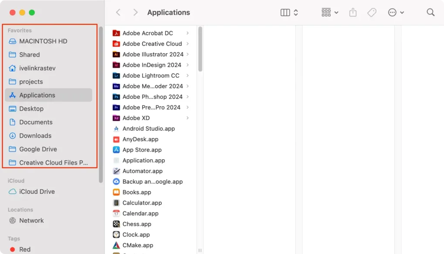Select the Adobe Photoshop 2024 folder icon
The width and height of the screenshot is (444, 254).
click(117, 96)
